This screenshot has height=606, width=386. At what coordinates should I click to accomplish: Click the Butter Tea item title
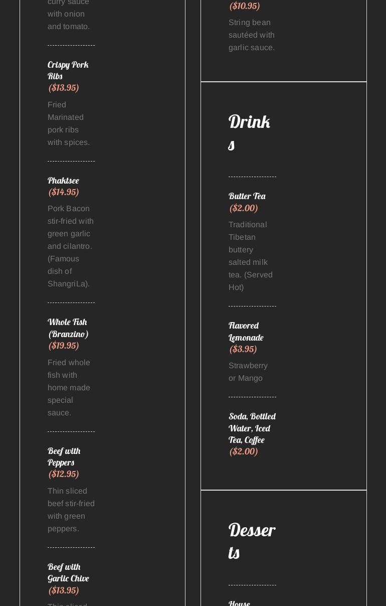point(247,196)
